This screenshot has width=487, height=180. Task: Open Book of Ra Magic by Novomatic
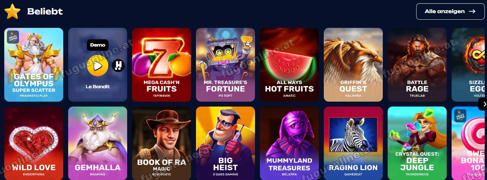(x=162, y=143)
